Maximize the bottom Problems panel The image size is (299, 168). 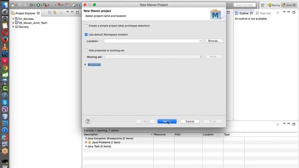click(294, 124)
